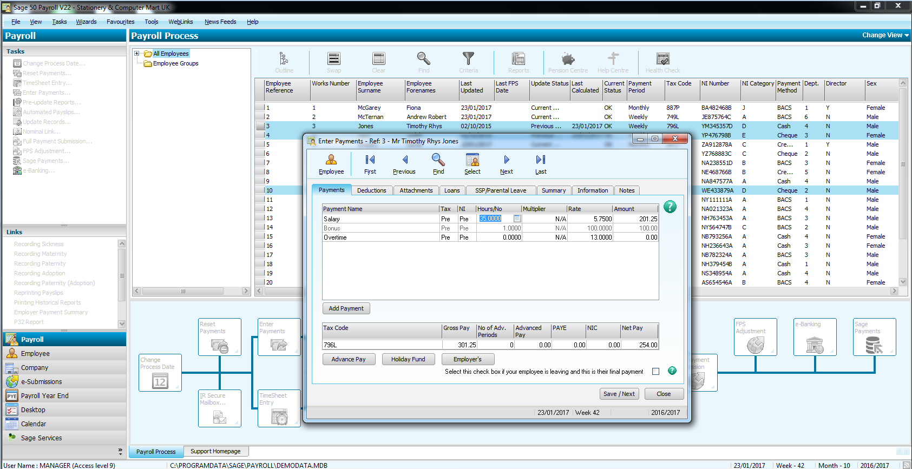This screenshot has height=469, width=912.
Task: Click the Employer's button
Action: tap(467, 359)
